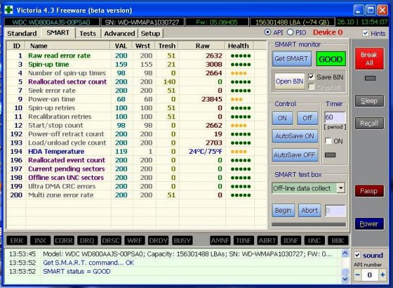393x288 pixels.
Task: Go to the Setup tab
Action: pos(151,33)
